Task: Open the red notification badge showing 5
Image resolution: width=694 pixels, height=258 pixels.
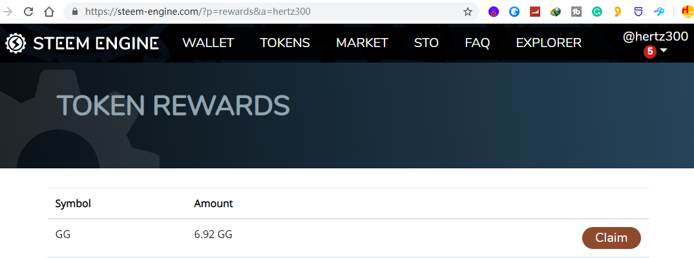Action: [x=650, y=52]
